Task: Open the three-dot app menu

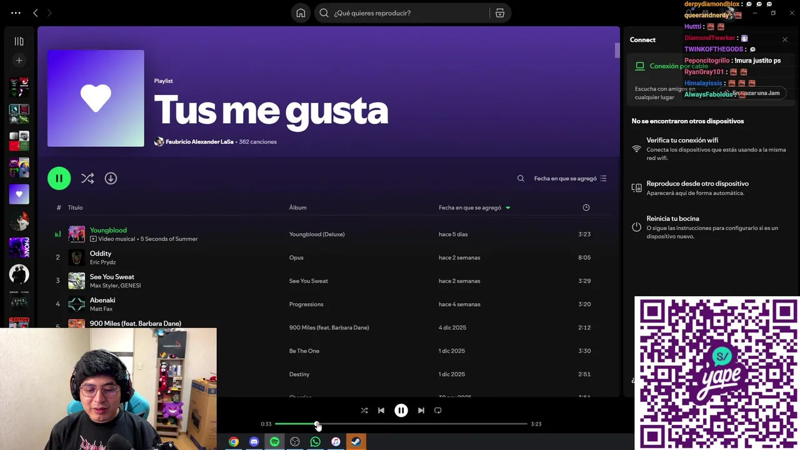Action: (16, 13)
